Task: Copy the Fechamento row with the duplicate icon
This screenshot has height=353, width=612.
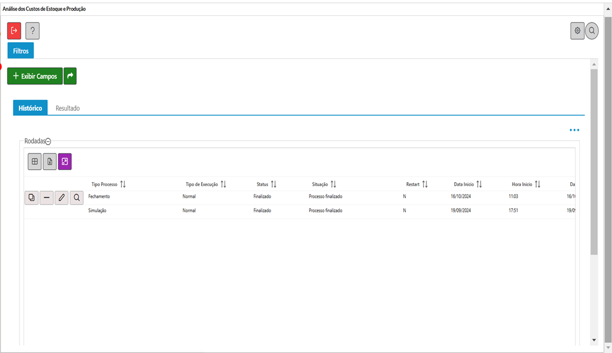Action: point(31,197)
